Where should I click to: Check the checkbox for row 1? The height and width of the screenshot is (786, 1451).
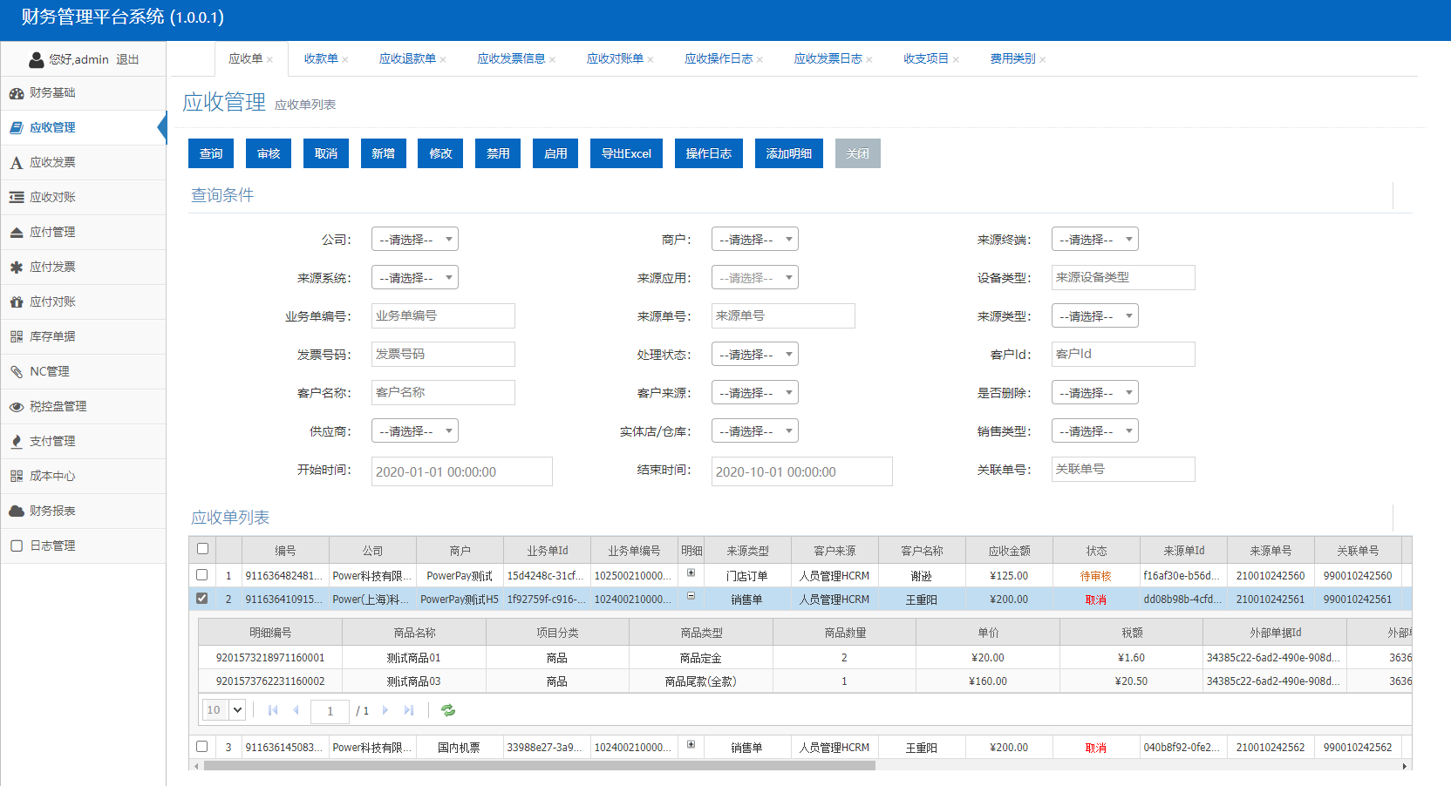pos(202,575)
